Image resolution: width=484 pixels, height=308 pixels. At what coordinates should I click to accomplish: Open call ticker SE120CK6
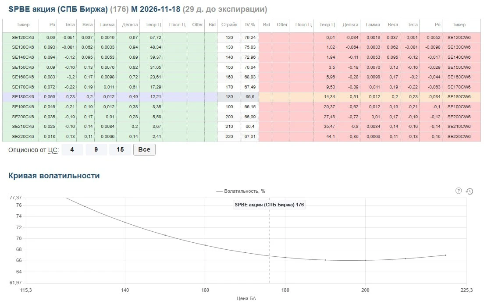coord(23,37)
